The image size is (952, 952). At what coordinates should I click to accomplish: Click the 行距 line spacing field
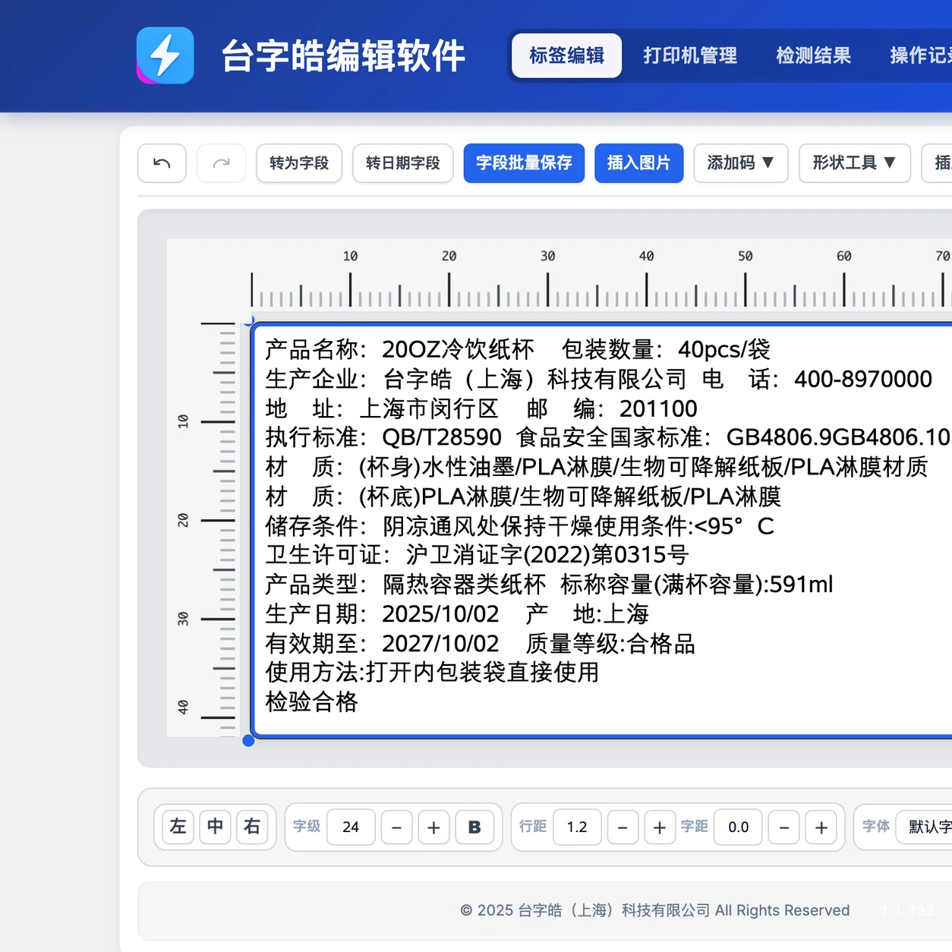(577, 827)
